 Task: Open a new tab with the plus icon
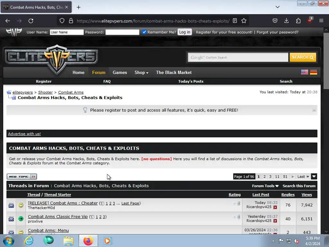pos(78,7)
